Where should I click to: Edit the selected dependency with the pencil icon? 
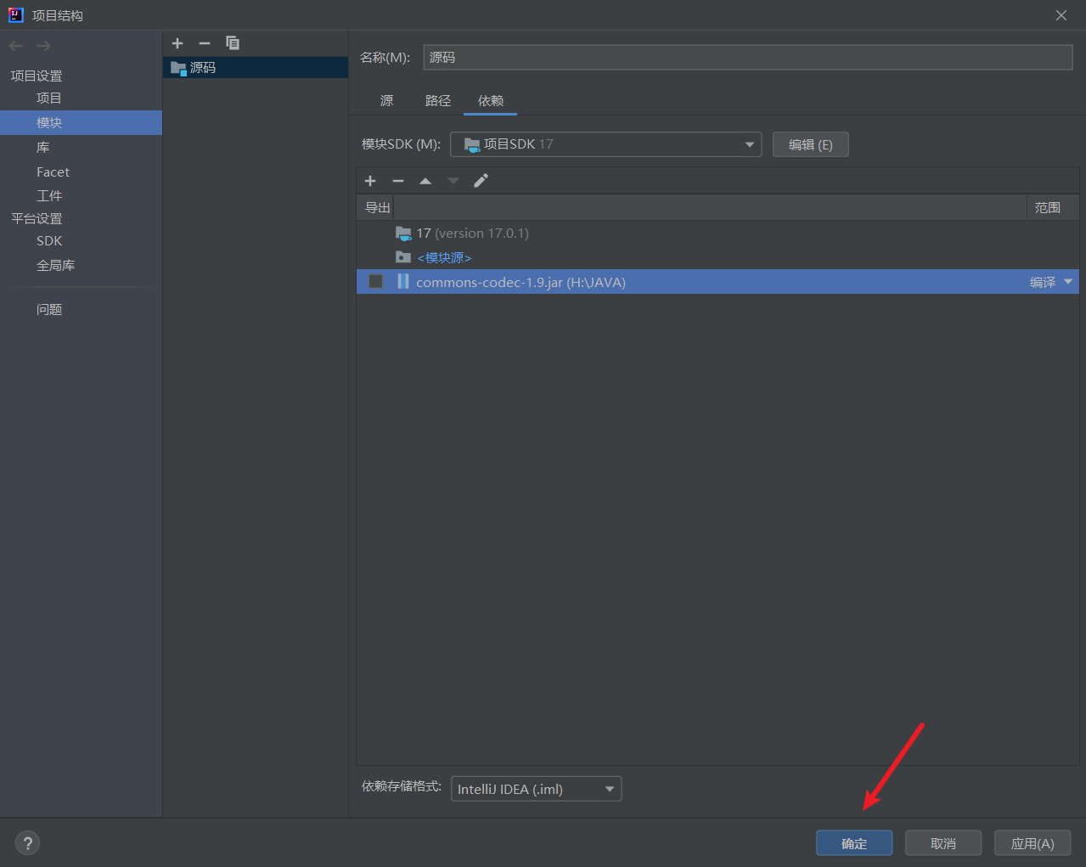(481, 180)
